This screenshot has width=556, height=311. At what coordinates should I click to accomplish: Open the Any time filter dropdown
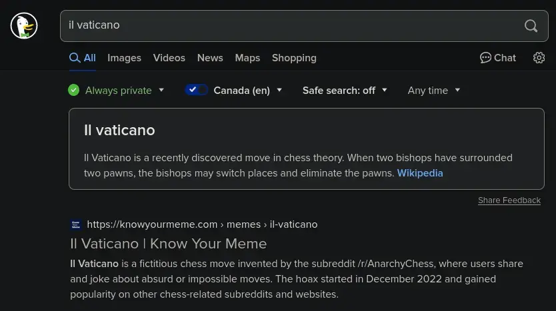(433, 91)
